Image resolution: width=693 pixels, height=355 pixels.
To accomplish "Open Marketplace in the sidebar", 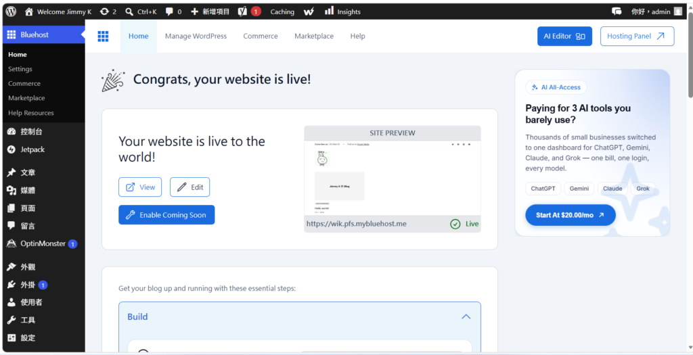I will [26, 98].
